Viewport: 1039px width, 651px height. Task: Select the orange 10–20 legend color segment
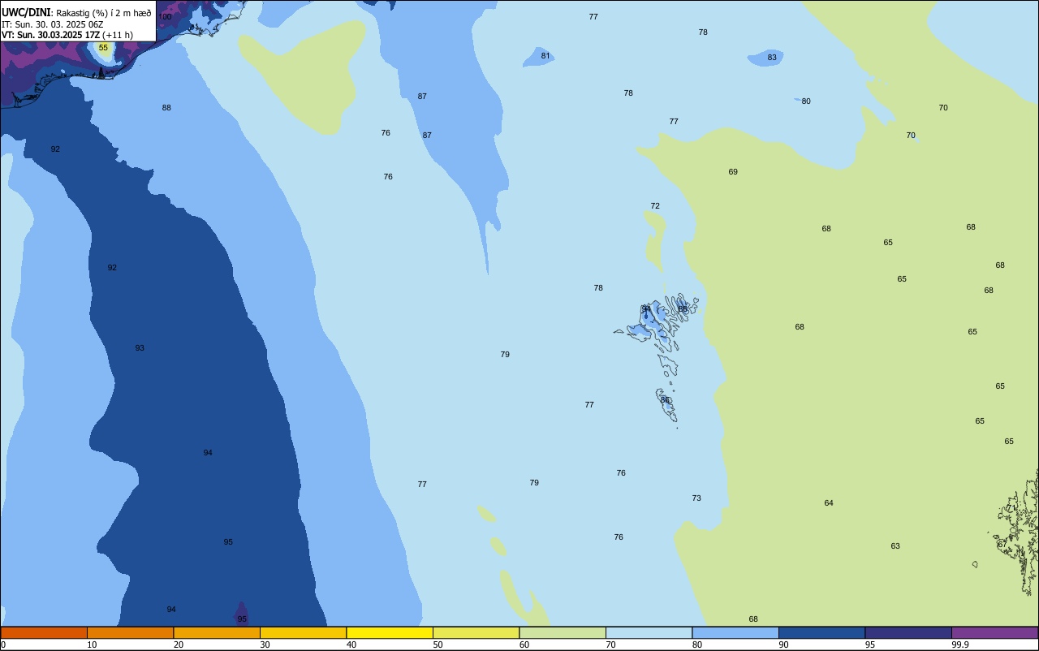coord(130,632)
